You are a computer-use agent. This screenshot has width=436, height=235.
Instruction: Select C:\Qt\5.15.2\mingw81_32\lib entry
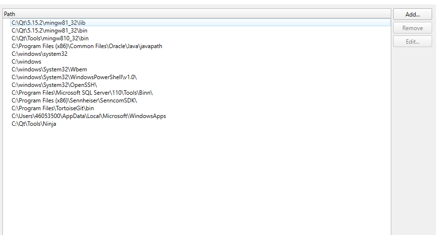point(200,22)
